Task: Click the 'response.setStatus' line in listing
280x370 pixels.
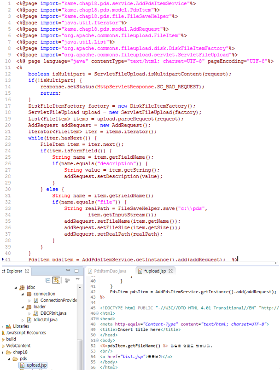Action: tap(122, 87)
